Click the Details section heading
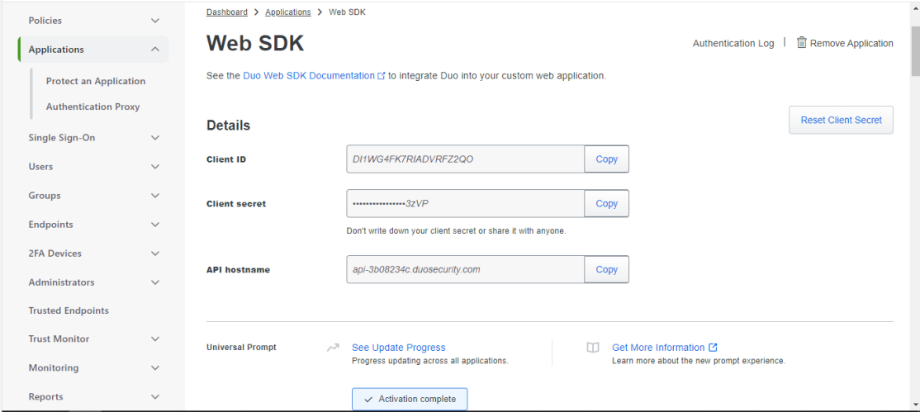 coord(228,125)
